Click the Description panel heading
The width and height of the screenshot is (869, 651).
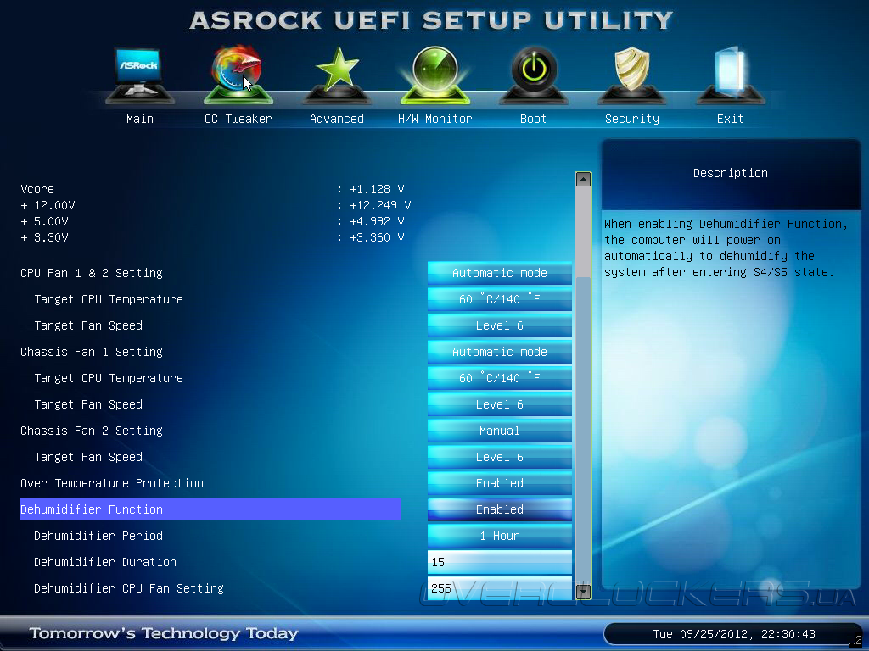coord(731,173)
